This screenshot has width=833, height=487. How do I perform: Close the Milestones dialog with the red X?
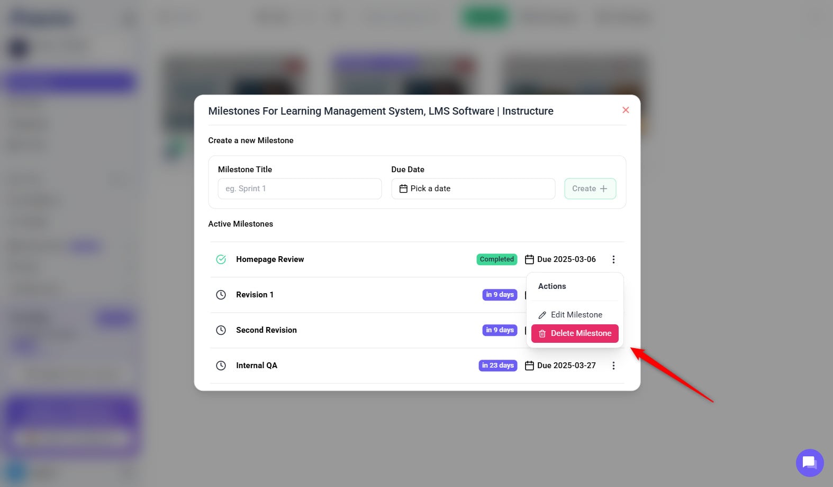[x=626, y=110]
